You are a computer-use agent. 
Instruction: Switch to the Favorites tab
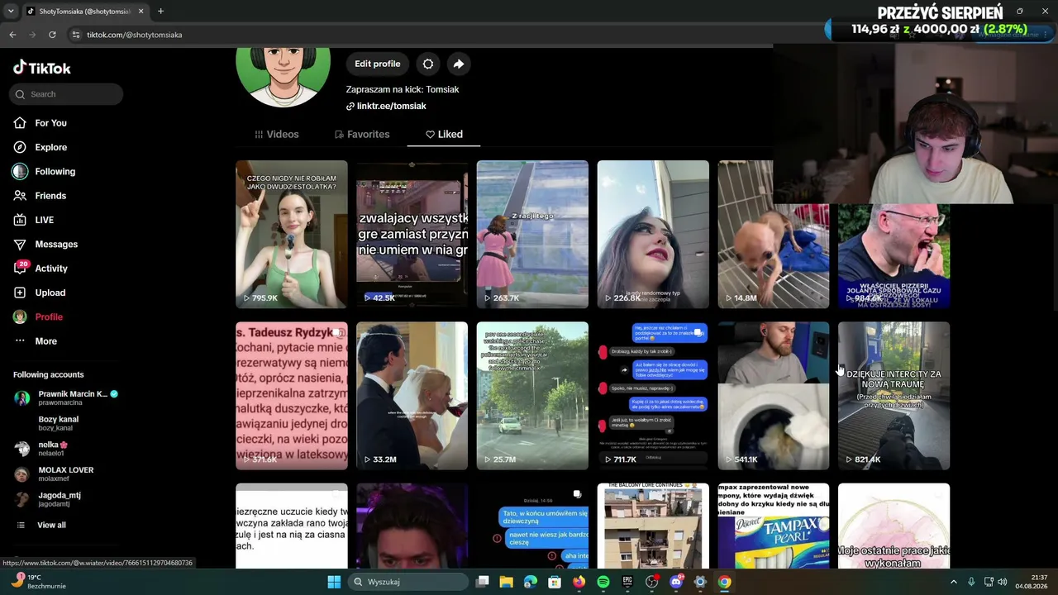pyautogui.click(x=362, y=134)
